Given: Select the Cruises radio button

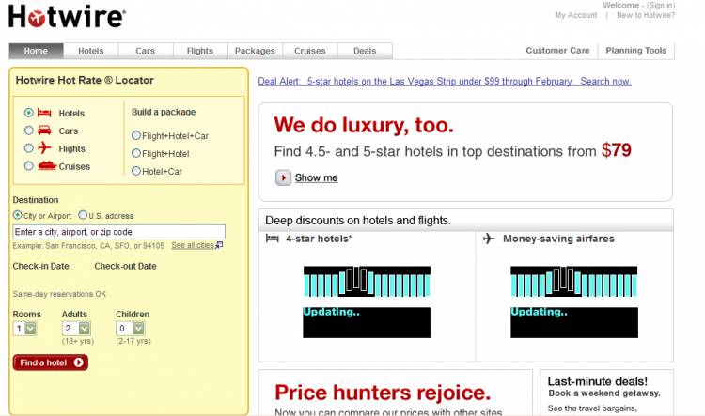Looking at the screenshot, I should click(x=29, y=166).
